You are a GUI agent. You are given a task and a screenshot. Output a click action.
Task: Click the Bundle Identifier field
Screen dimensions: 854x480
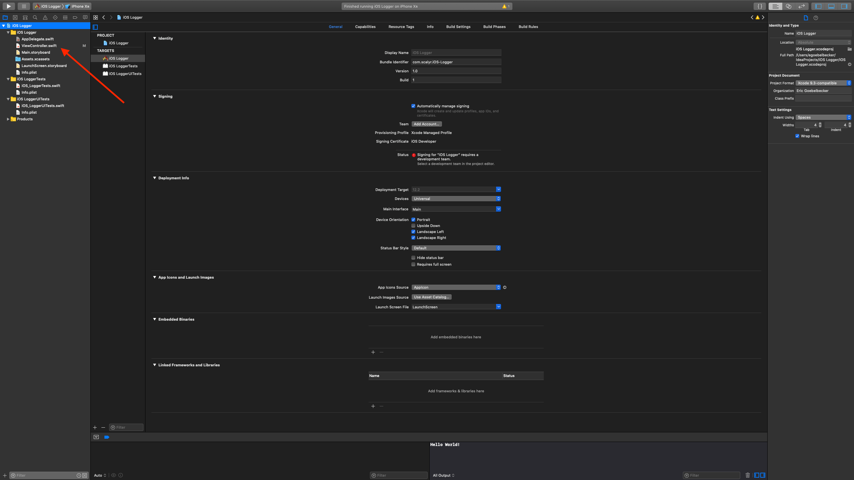click(x=456, y=62)
